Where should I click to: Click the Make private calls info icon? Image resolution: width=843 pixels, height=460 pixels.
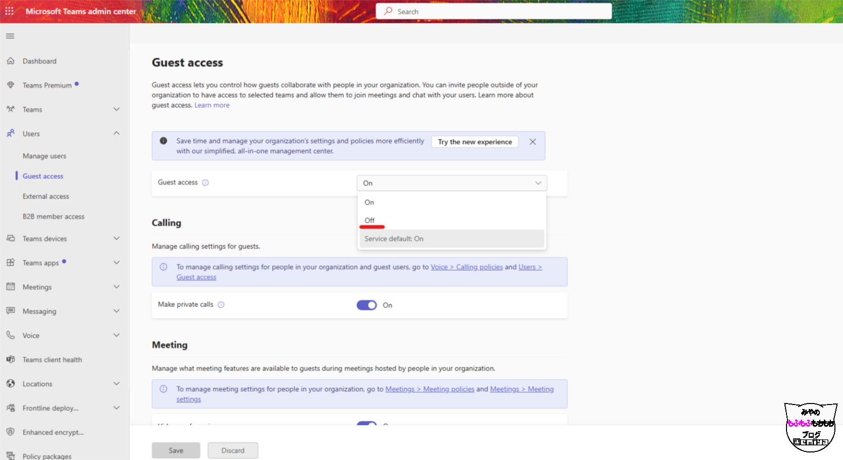coord(221,305)
